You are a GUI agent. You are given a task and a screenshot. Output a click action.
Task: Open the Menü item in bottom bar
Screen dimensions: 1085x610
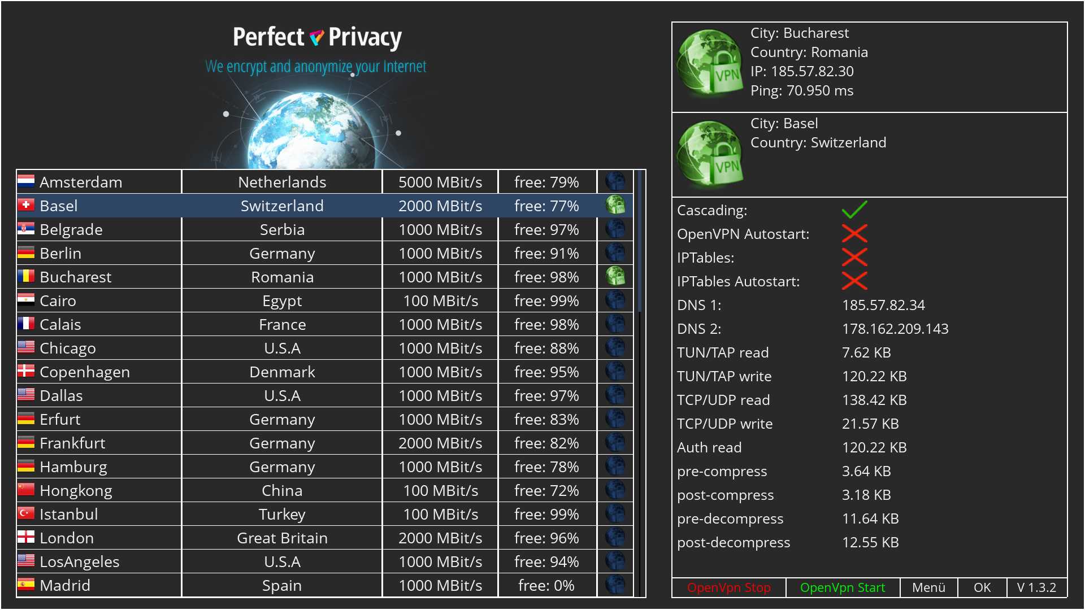[x=928, y=587]
